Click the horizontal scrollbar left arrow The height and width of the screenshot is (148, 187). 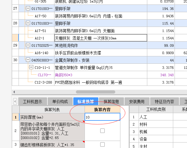tap(14, 92)
